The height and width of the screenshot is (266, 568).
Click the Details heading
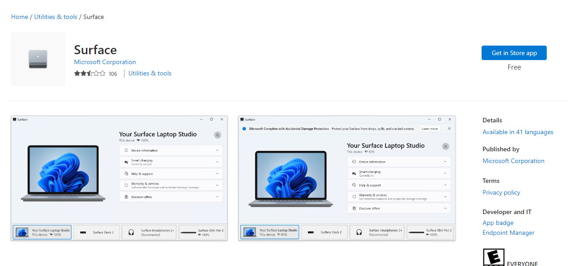pyautogui.click(x=492, y=120)
